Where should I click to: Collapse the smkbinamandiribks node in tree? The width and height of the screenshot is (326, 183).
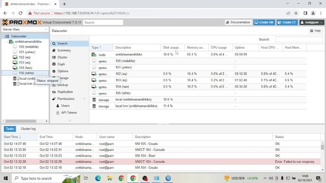click(x=7, y=42)
